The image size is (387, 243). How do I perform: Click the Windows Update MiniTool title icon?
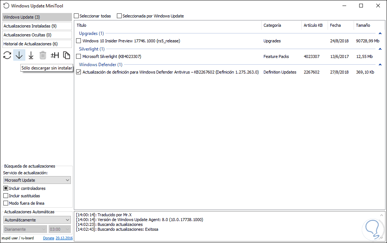6,6
